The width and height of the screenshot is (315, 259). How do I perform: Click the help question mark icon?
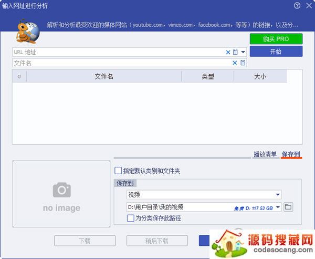coord(297,6)
